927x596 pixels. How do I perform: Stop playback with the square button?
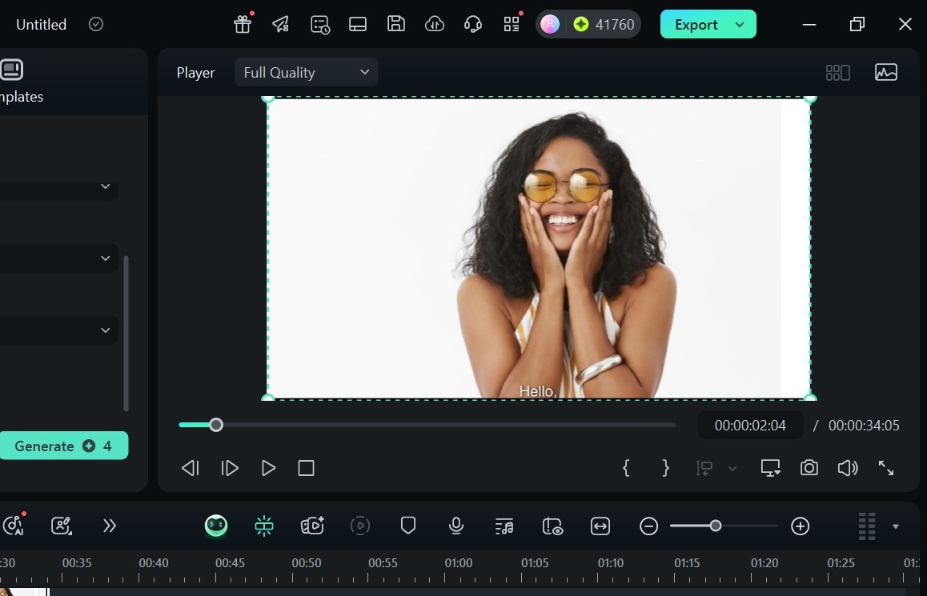point(307,468)
